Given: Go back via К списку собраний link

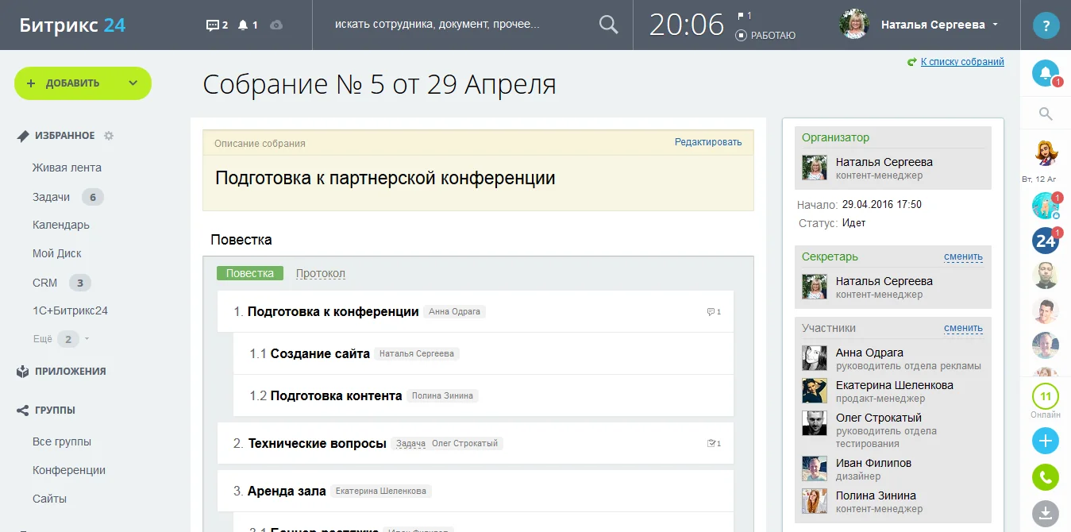Looking at the screenshot, I should 961,62.
